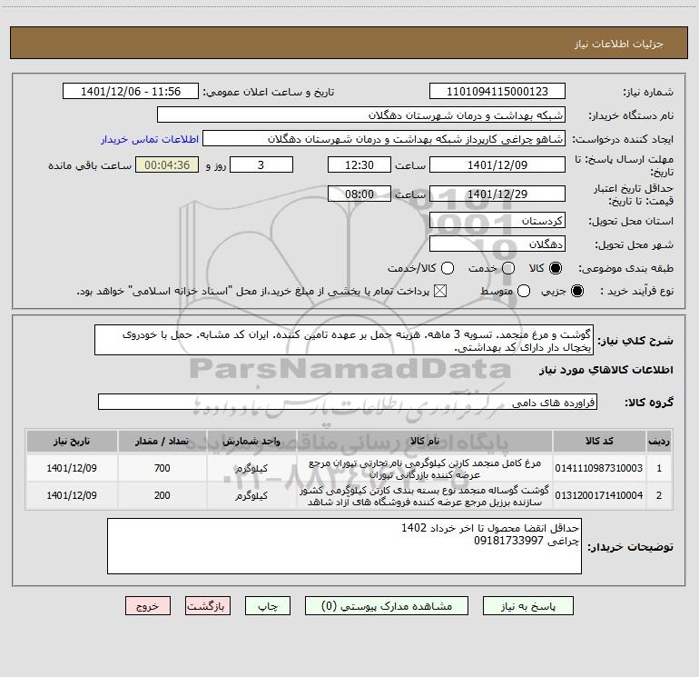This screenshot has width=699, height=677.
Task: Click the remaining days field showing 3
Action: coord(261,165)
